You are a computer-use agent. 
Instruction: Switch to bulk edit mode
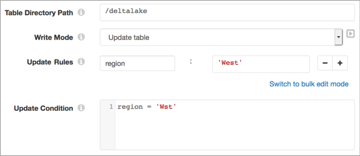tap(309, 84)
